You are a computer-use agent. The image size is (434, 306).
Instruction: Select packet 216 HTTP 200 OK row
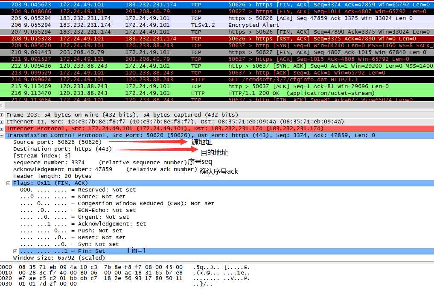pyautogui.click(x=217, y=93)
